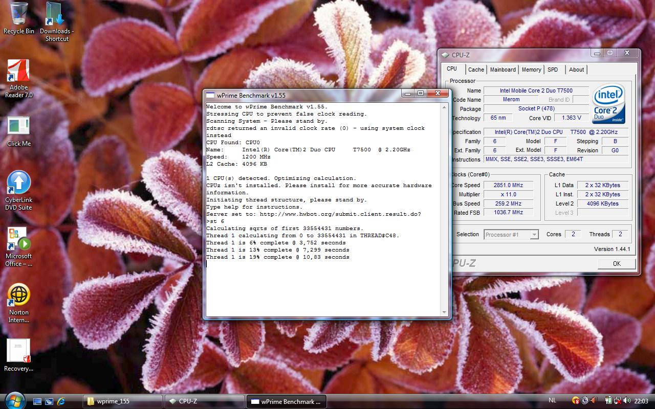Click the L1 Data value 2 x 32 KBytes
The image size is (655, 409).
603,185
